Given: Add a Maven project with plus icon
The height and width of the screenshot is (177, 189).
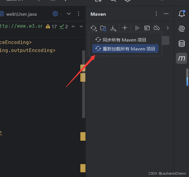Looking at the screenshot, I should pos(125,28).
